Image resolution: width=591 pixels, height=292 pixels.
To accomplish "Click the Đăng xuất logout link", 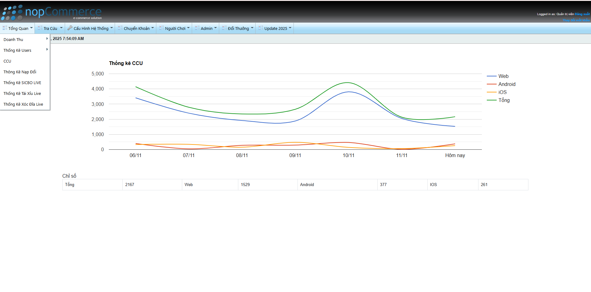I will click(582, 14).
